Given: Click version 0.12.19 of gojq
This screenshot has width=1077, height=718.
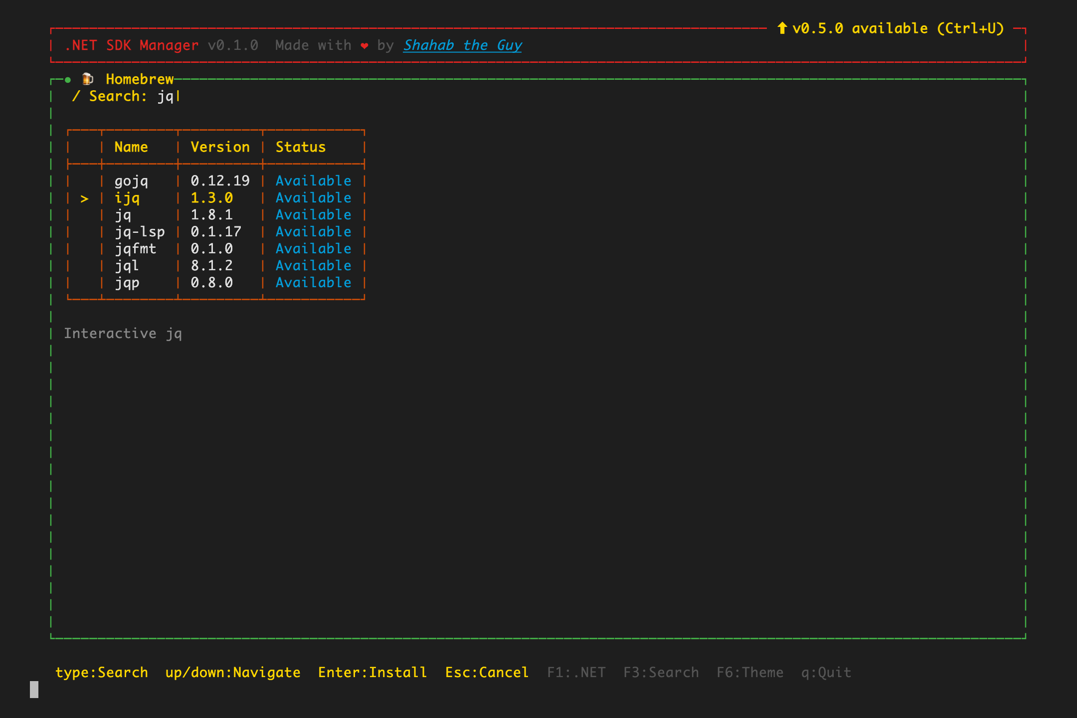Looking at the screenshot, I should (220, 181).
